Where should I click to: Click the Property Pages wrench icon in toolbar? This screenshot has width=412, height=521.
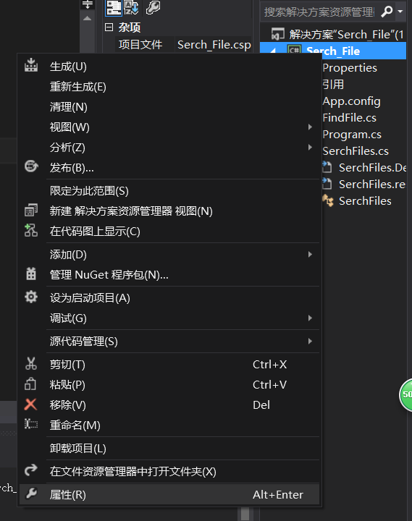coord(153,7)
